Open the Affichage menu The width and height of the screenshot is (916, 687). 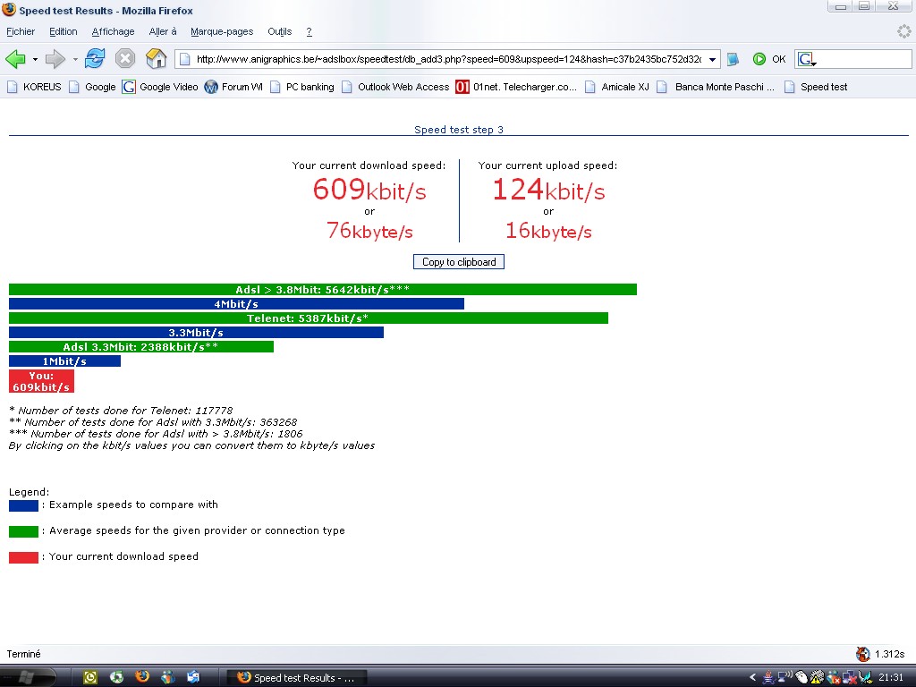coord(113,31)
